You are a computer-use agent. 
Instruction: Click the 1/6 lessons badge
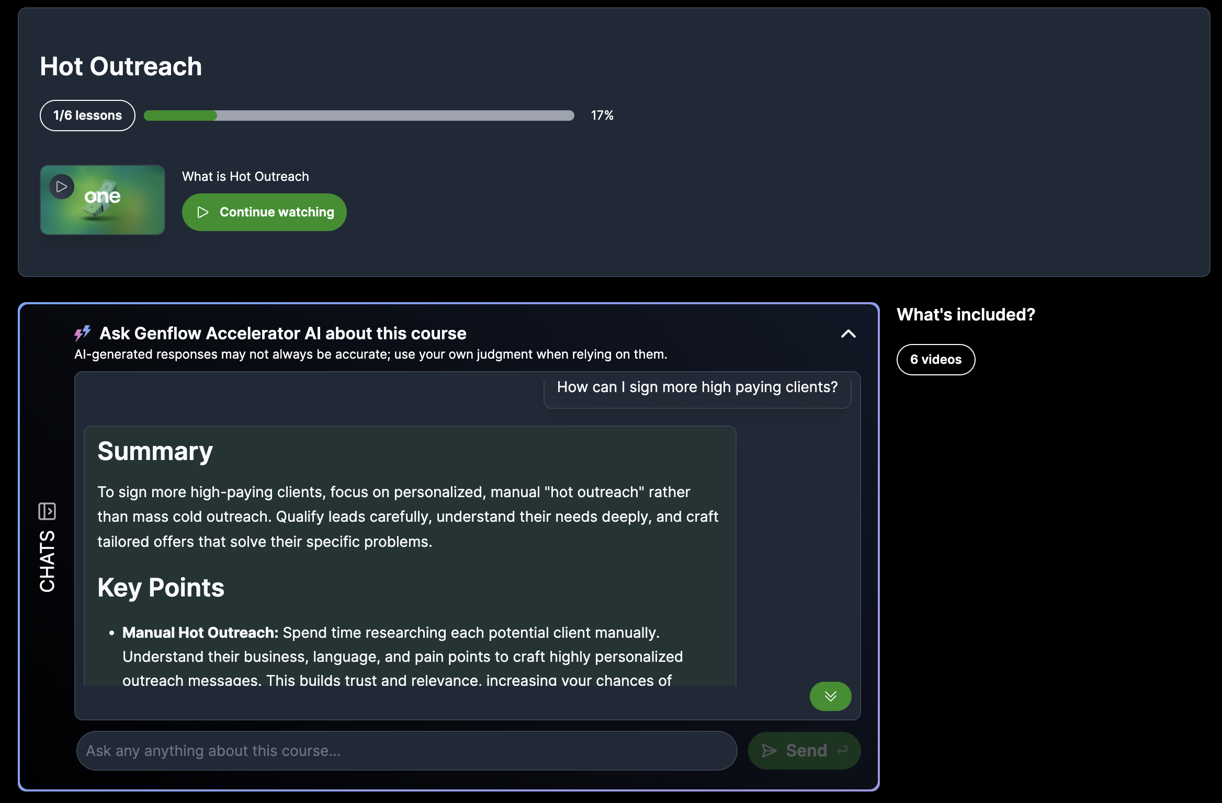point(87,116)
